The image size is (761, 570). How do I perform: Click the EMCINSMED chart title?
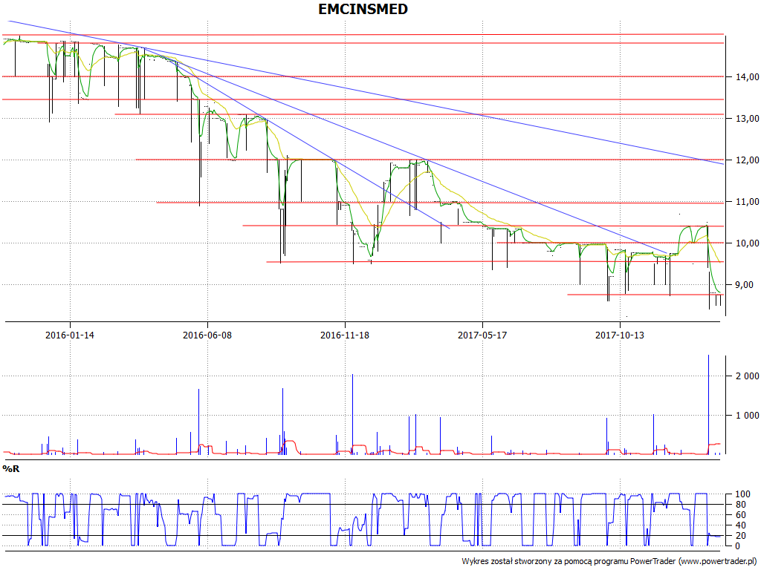tap(363, 9)
